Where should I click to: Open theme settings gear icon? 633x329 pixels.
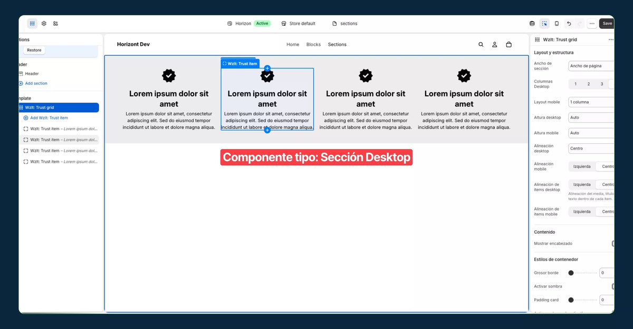pos(44,24)
